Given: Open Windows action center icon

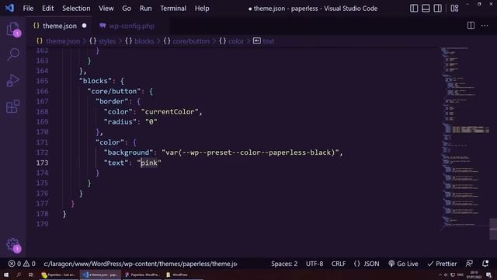Looking at the screenshot, I should 488,275.
